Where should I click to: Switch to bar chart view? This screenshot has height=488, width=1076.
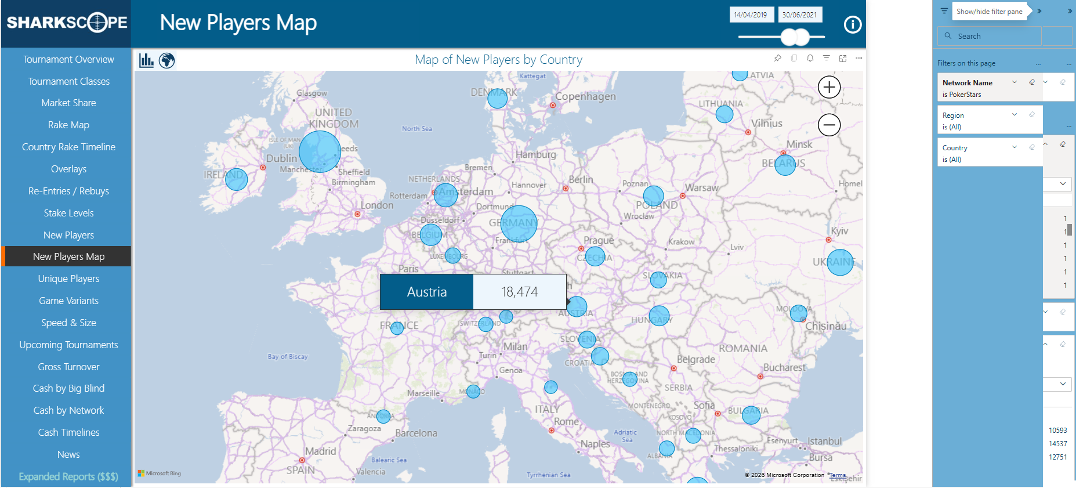click(146, 60)
